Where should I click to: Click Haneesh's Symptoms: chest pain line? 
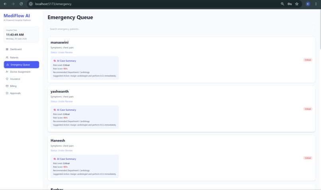[x=62, y=145]
